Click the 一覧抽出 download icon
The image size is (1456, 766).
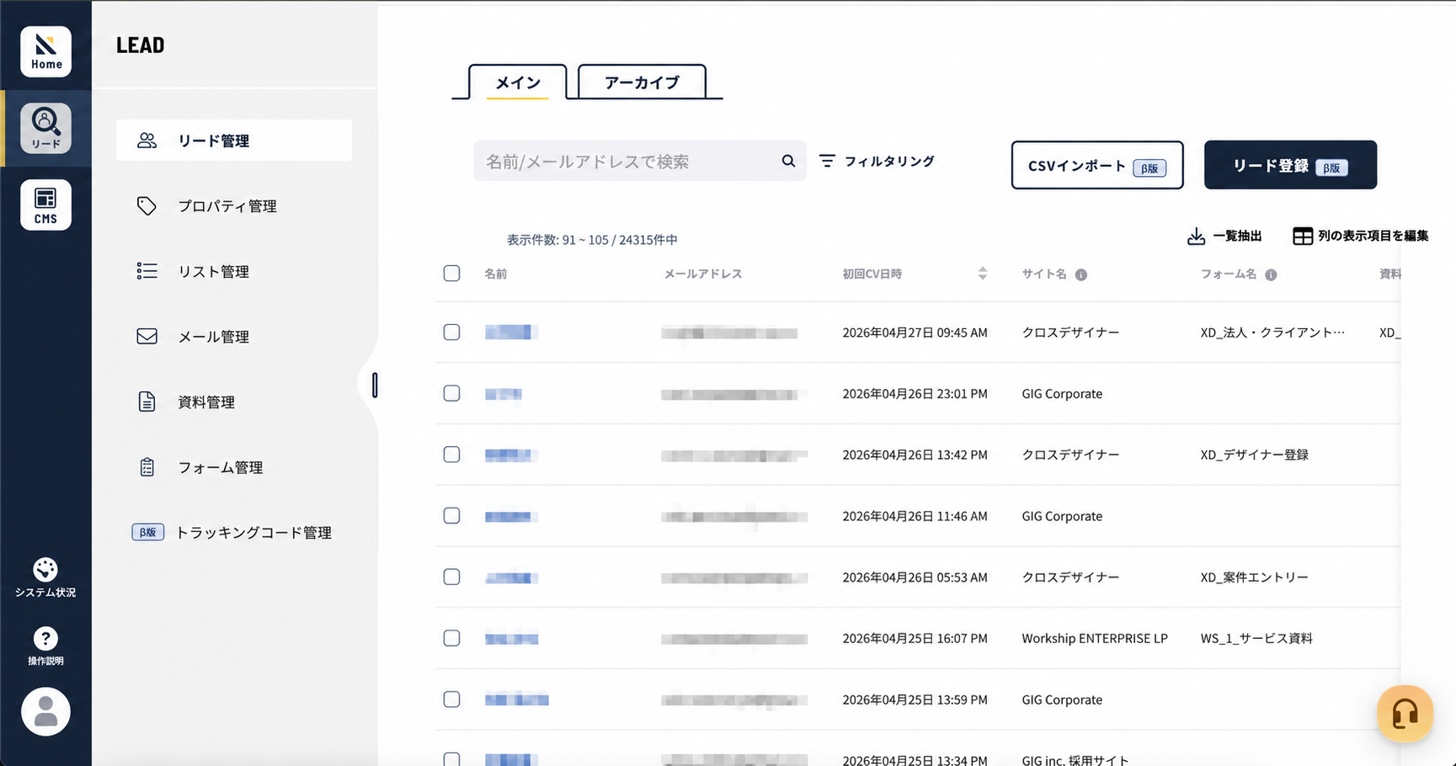click(x=1196, y=237)
